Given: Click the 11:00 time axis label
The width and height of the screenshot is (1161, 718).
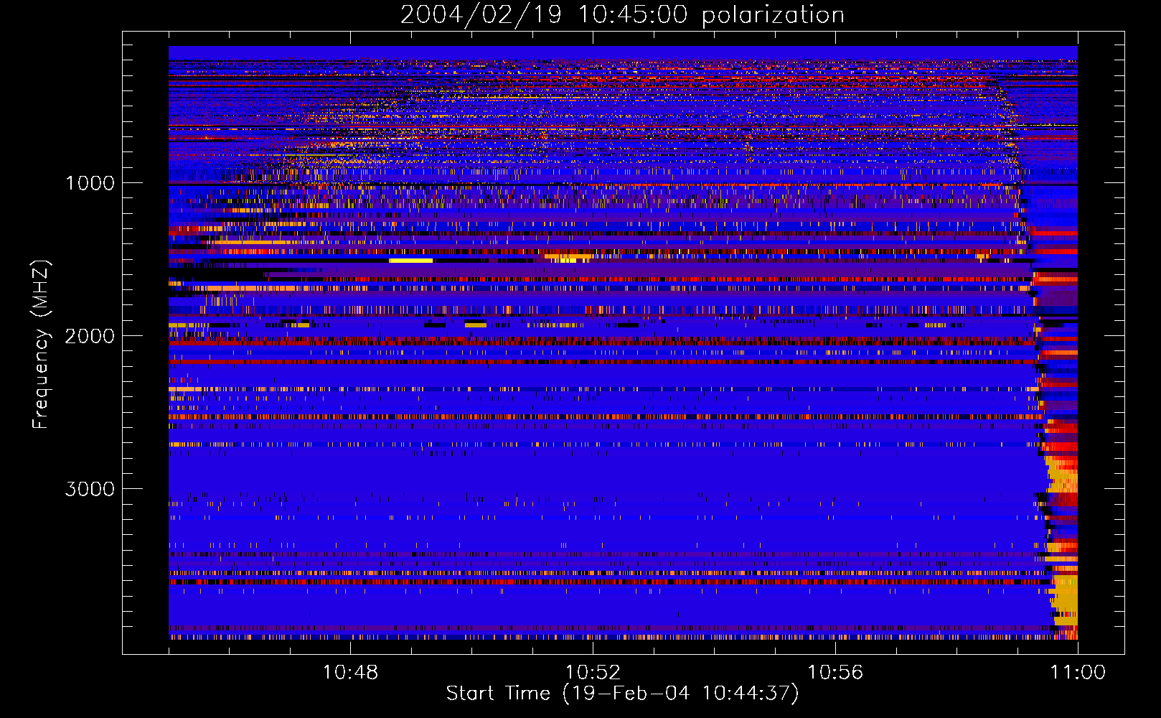Looking at the screenshot, I should point(1078,673).
